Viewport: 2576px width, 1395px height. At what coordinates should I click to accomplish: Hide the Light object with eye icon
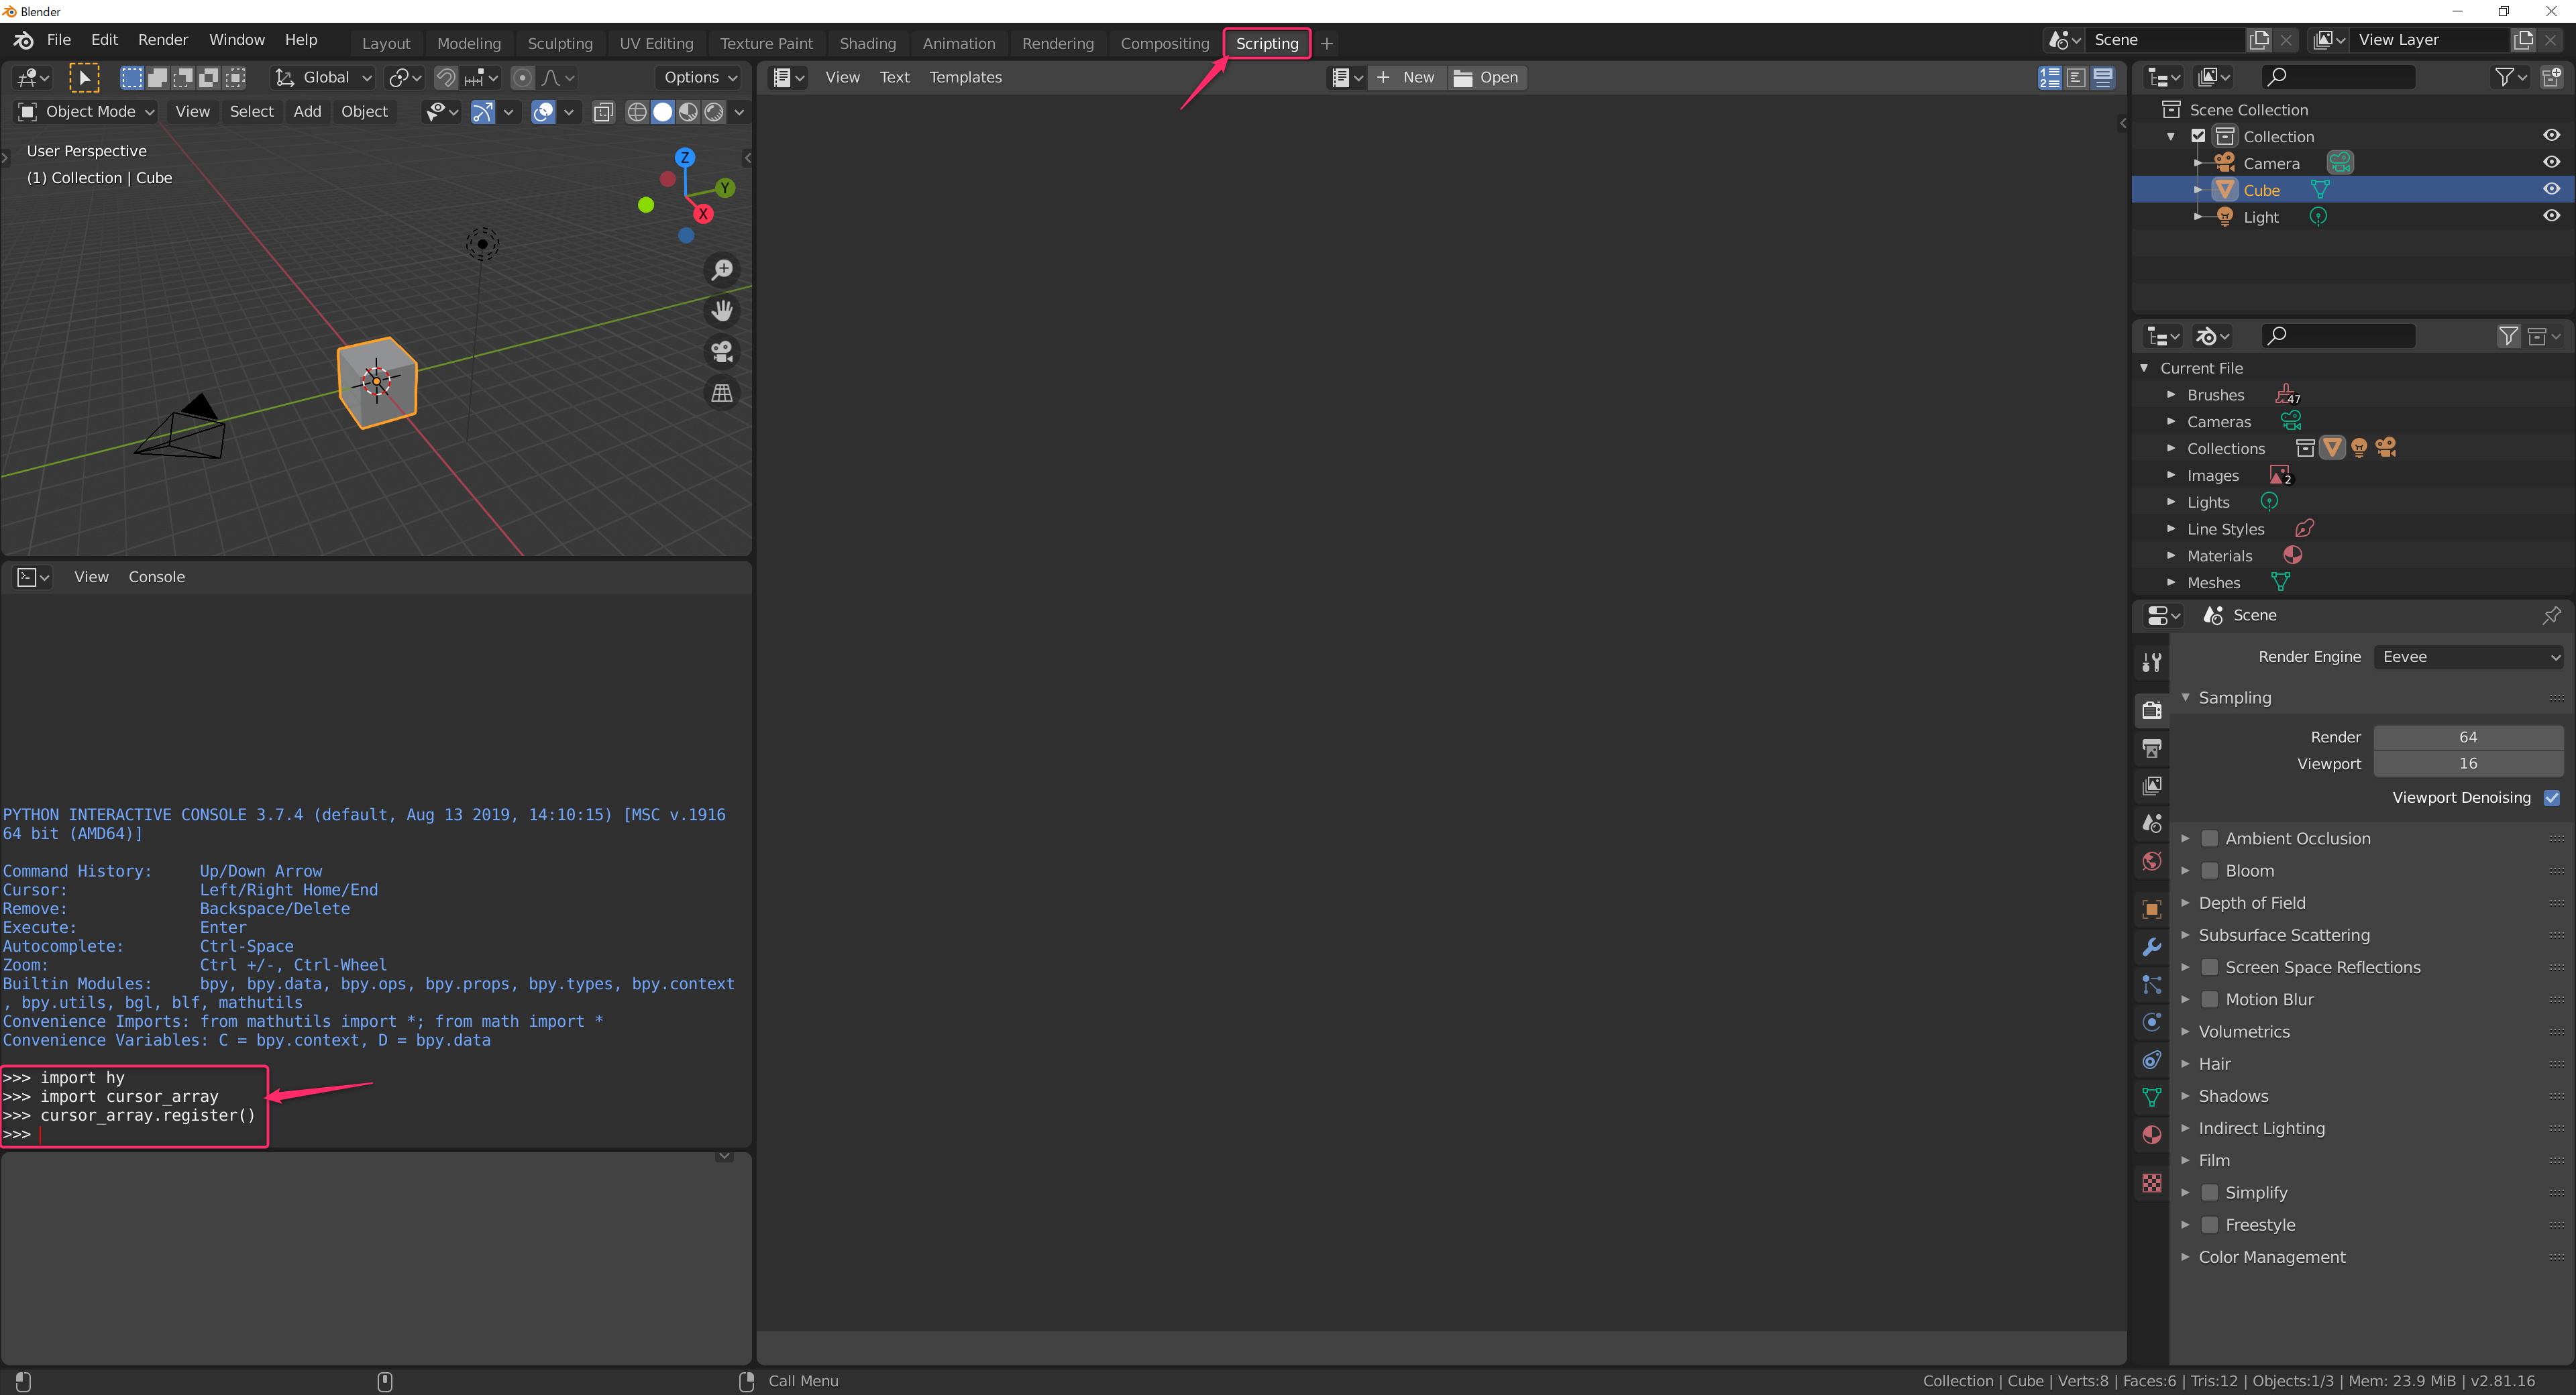[x=2551, y=216]
